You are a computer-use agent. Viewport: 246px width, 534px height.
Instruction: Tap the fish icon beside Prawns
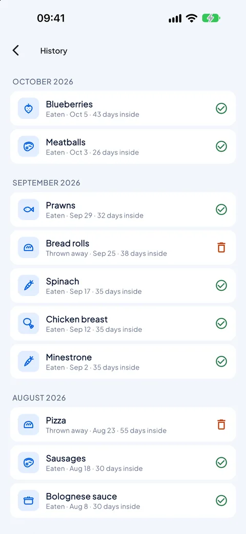[x=29, y=209]
